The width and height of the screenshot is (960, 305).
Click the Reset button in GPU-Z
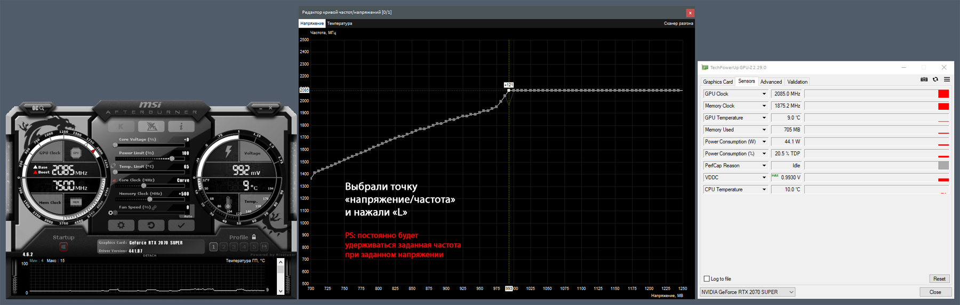point(939,279)
